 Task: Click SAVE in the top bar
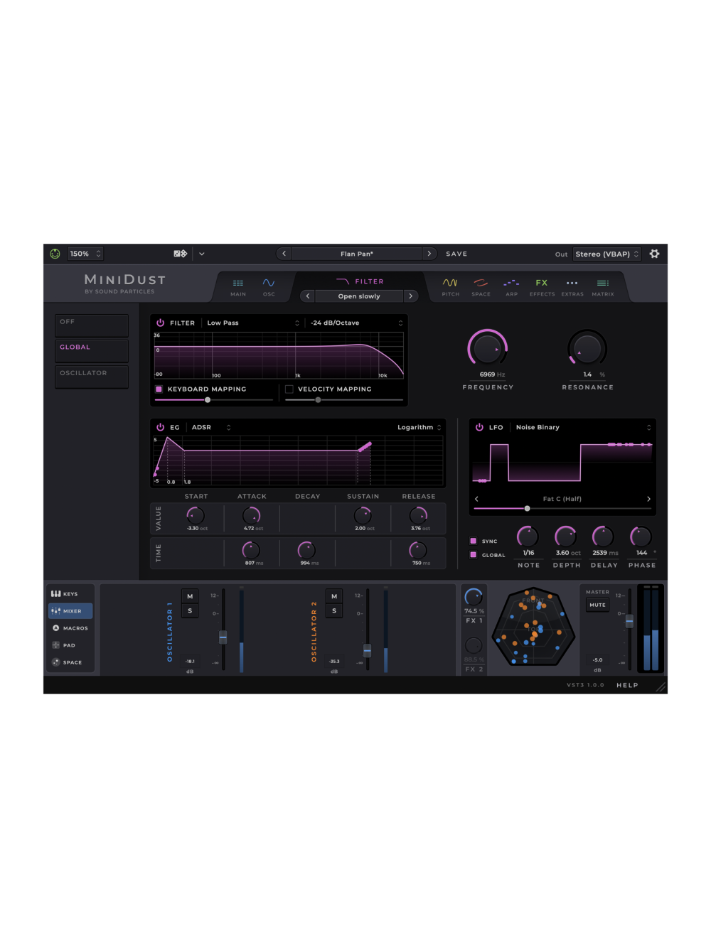[x=456, y=253]
